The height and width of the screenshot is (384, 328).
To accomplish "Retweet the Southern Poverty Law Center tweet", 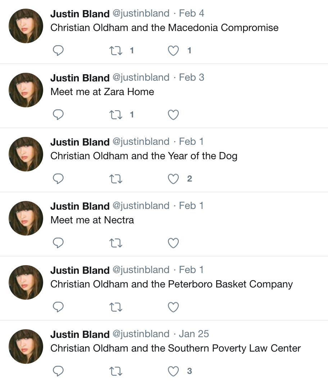I will 115,371.
